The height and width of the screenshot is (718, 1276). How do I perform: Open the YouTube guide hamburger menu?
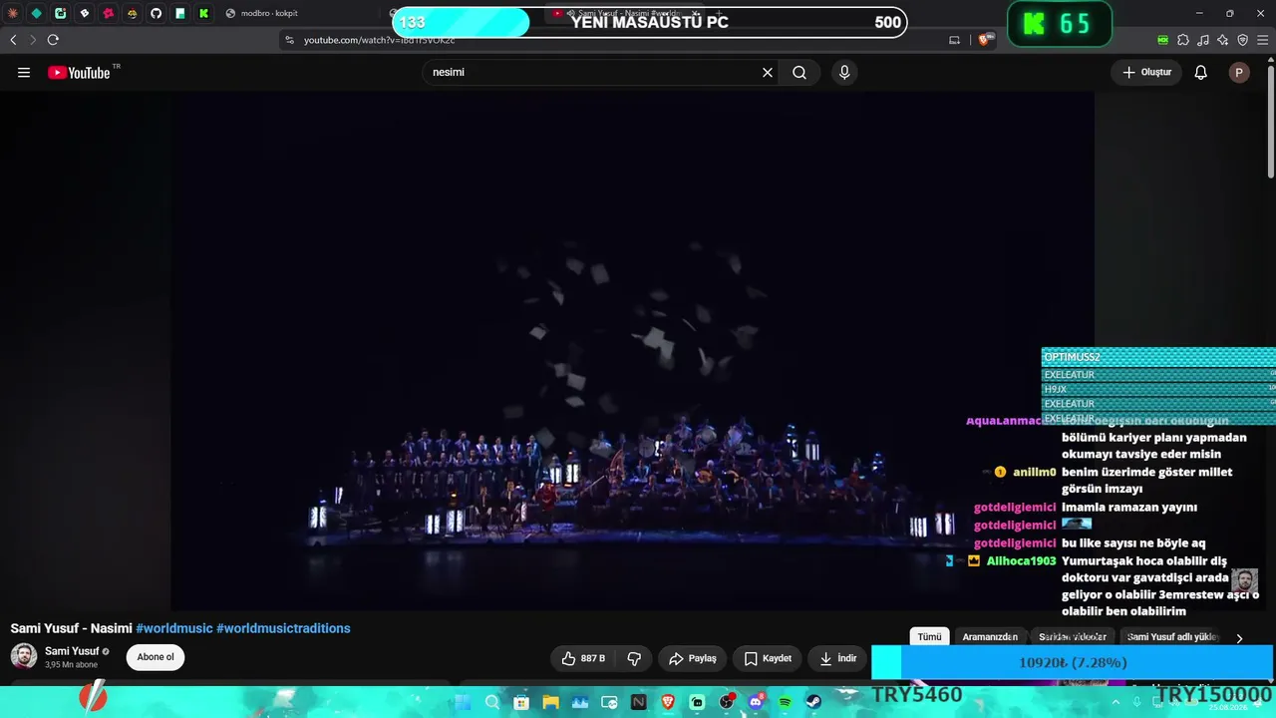point(24,72)
